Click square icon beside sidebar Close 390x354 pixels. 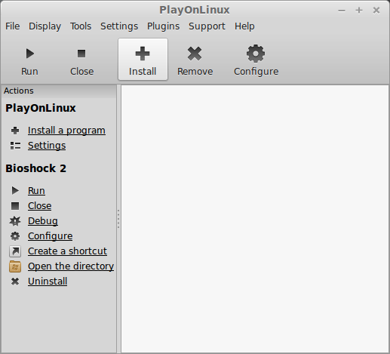click(15, 206)
